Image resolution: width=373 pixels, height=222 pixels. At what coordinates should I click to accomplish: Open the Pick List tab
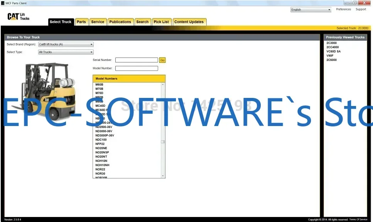coord(161,22)
